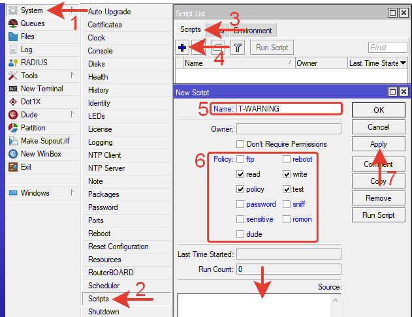Enable the ftp policy checkbox

click(x=240, y=159)
